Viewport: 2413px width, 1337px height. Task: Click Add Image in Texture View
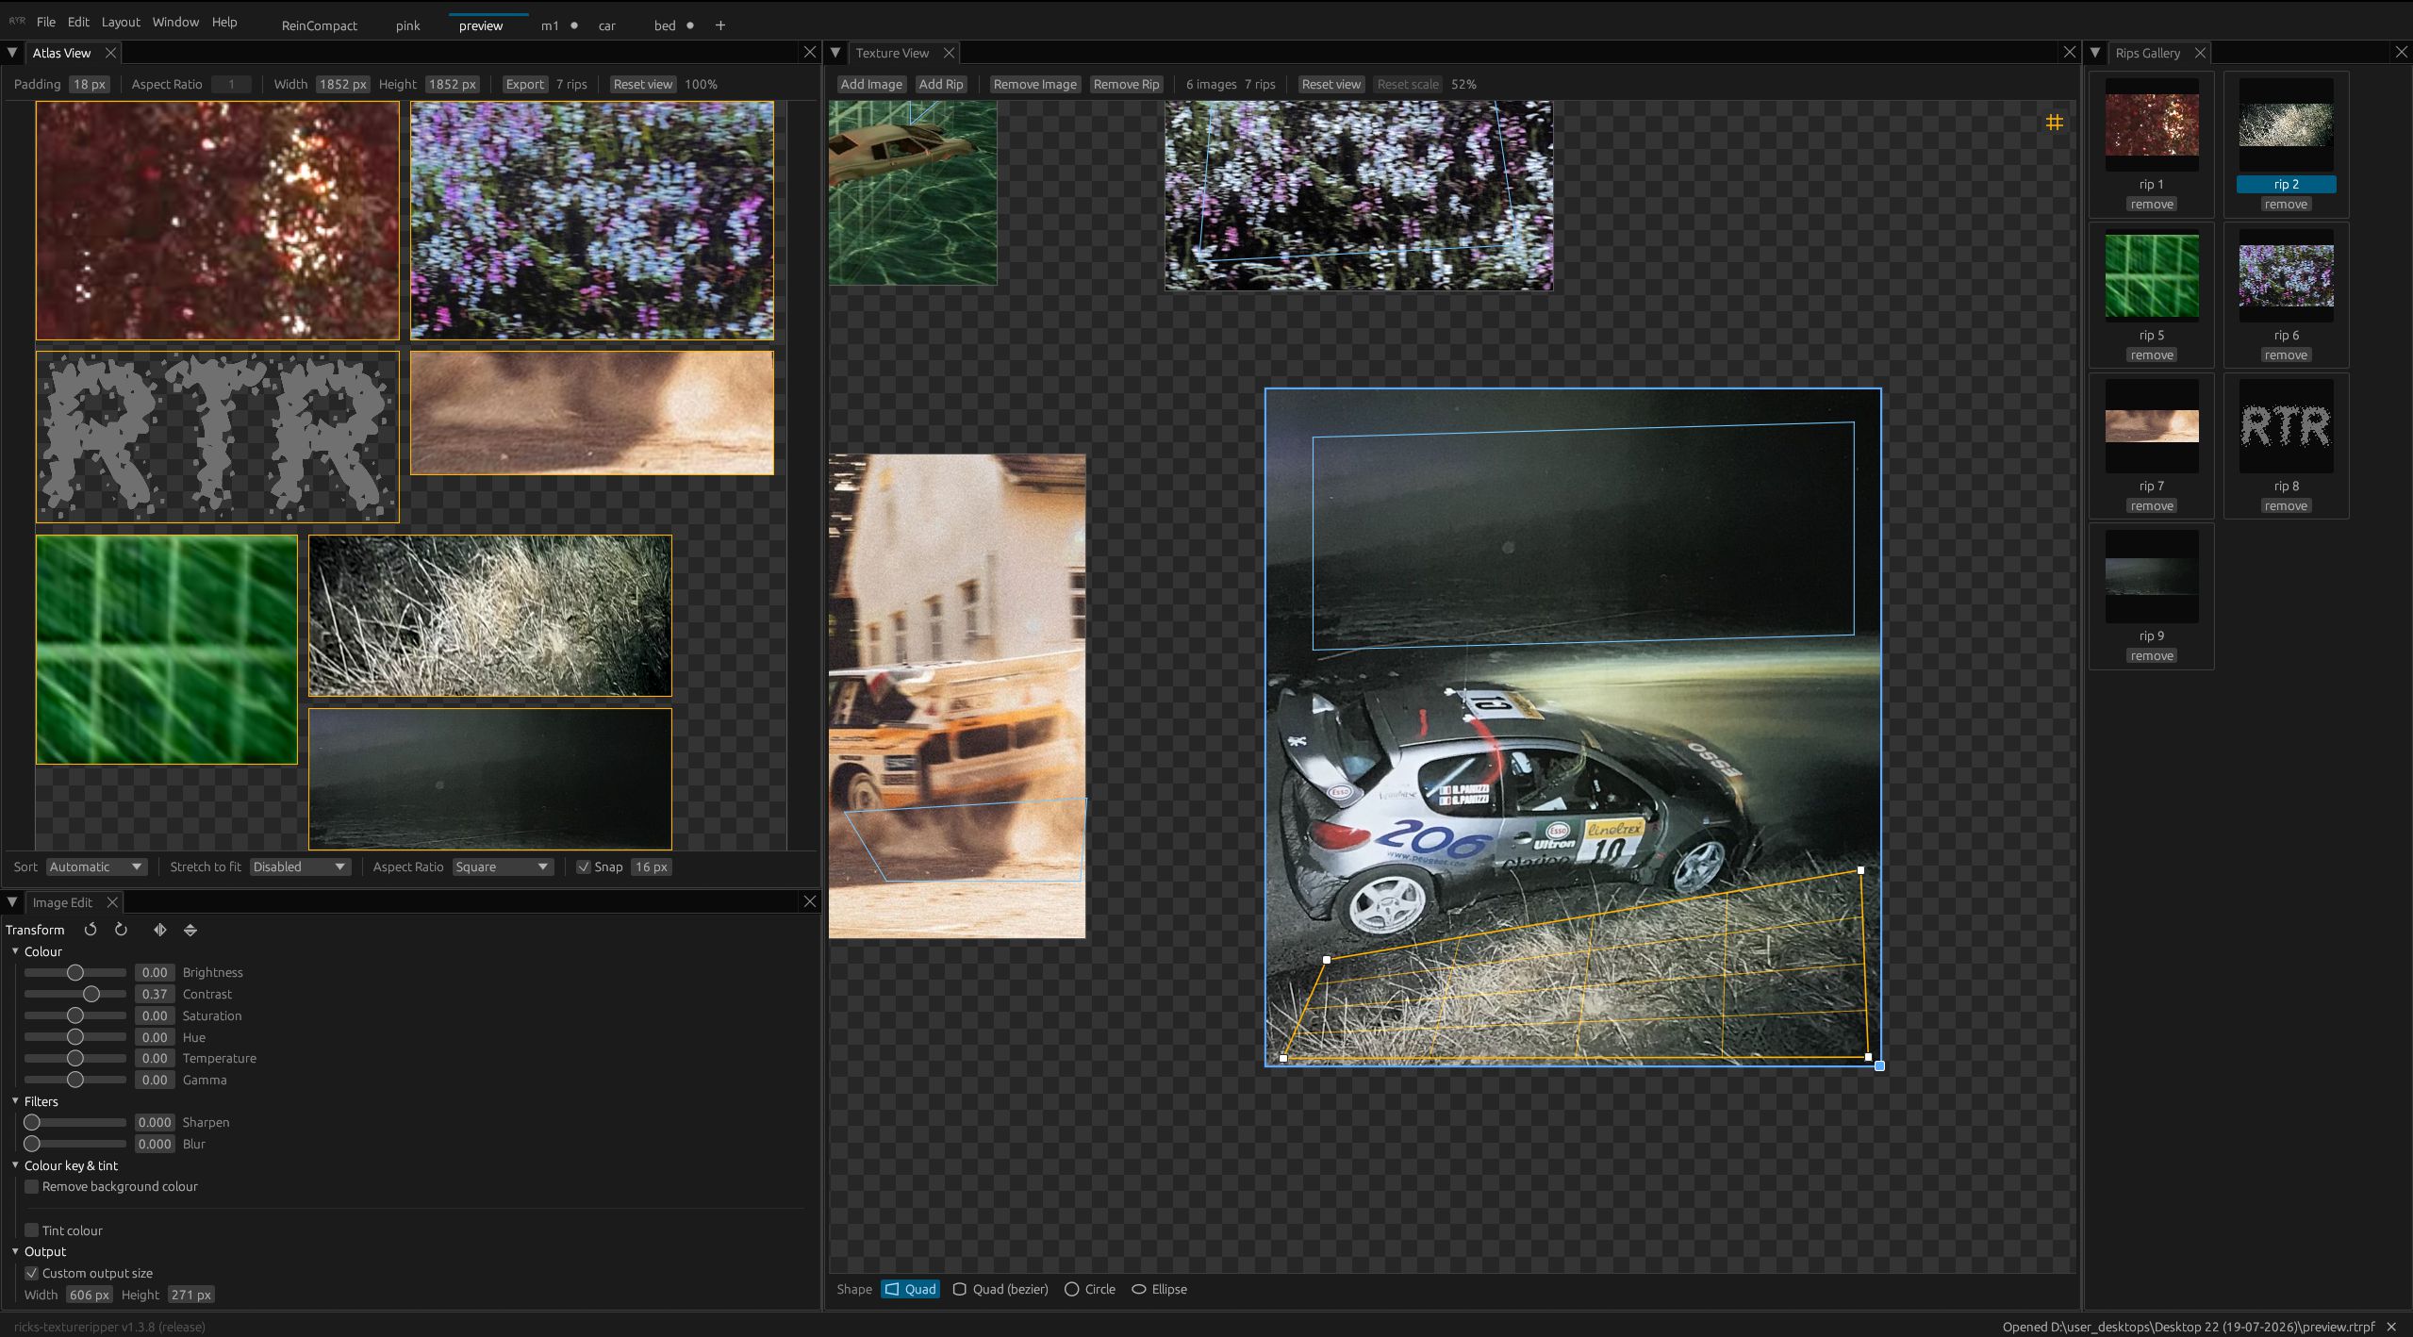click(871, 84)
